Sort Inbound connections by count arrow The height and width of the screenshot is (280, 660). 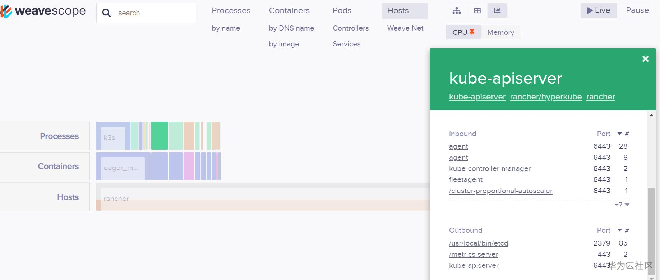620,134
